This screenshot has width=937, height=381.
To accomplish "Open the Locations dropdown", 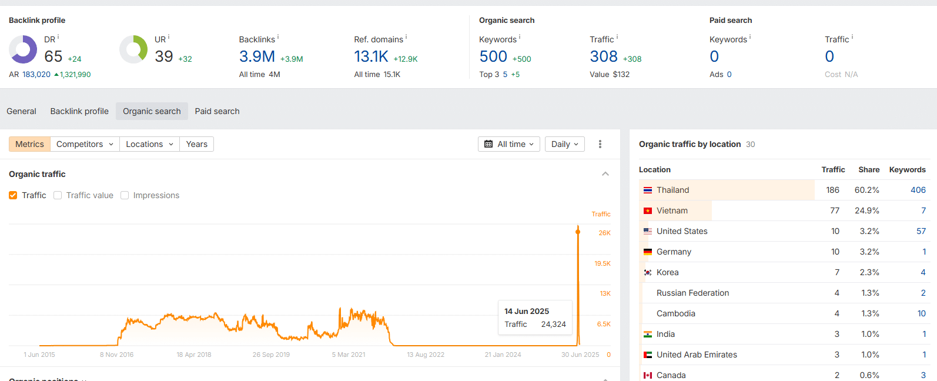I will click(x=149, y=144).
